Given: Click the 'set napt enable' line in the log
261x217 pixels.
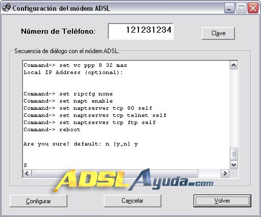Looking at the screenshot, I should coord(68,101).
